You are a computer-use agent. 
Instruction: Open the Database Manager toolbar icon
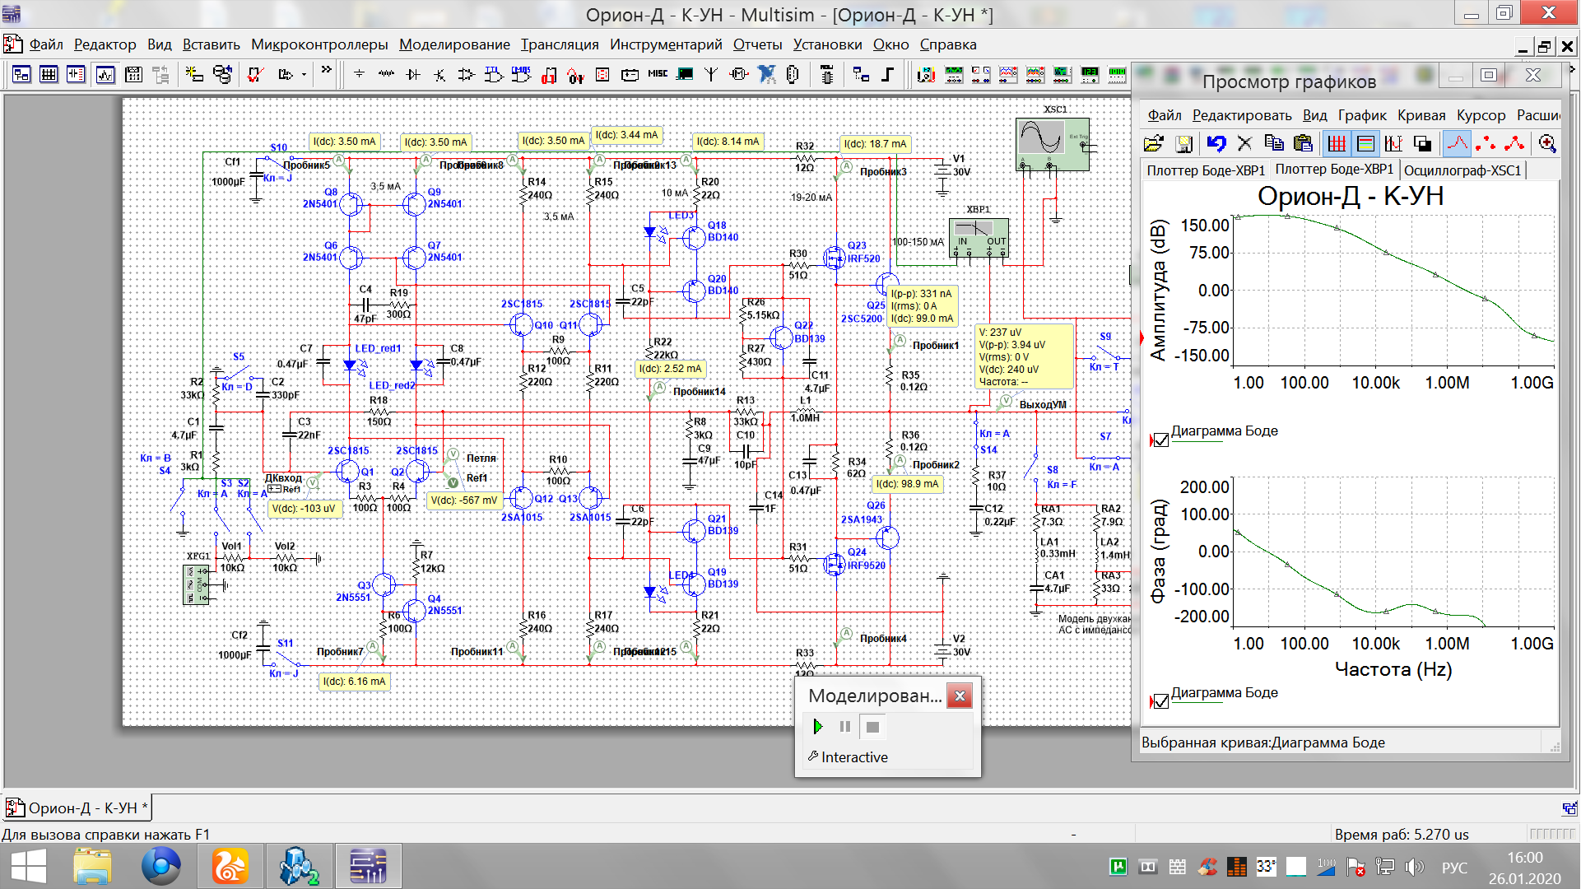(222, 74)
